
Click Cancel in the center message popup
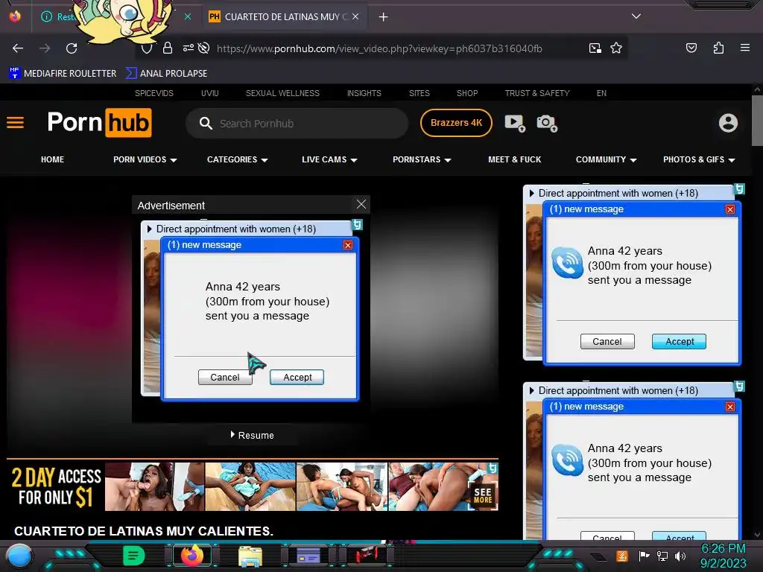(225, 378)
